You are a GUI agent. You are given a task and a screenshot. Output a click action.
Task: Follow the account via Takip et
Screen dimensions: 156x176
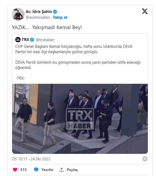click(x=60, y=17)
